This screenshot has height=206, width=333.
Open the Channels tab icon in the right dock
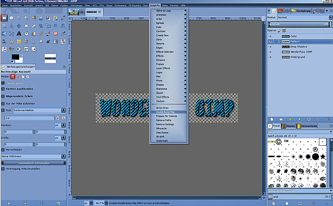pos(280,11)
